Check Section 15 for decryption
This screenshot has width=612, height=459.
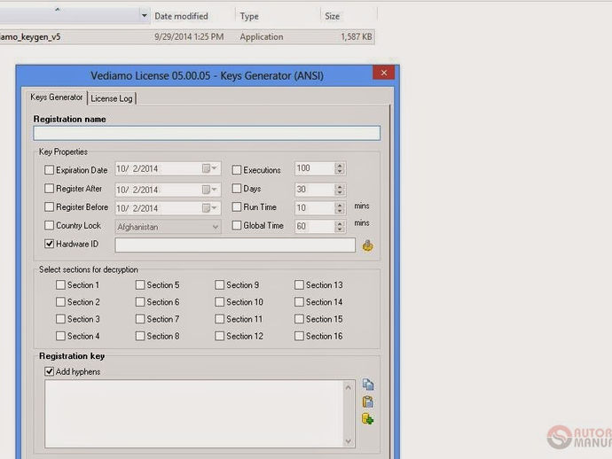coord(300,319)
